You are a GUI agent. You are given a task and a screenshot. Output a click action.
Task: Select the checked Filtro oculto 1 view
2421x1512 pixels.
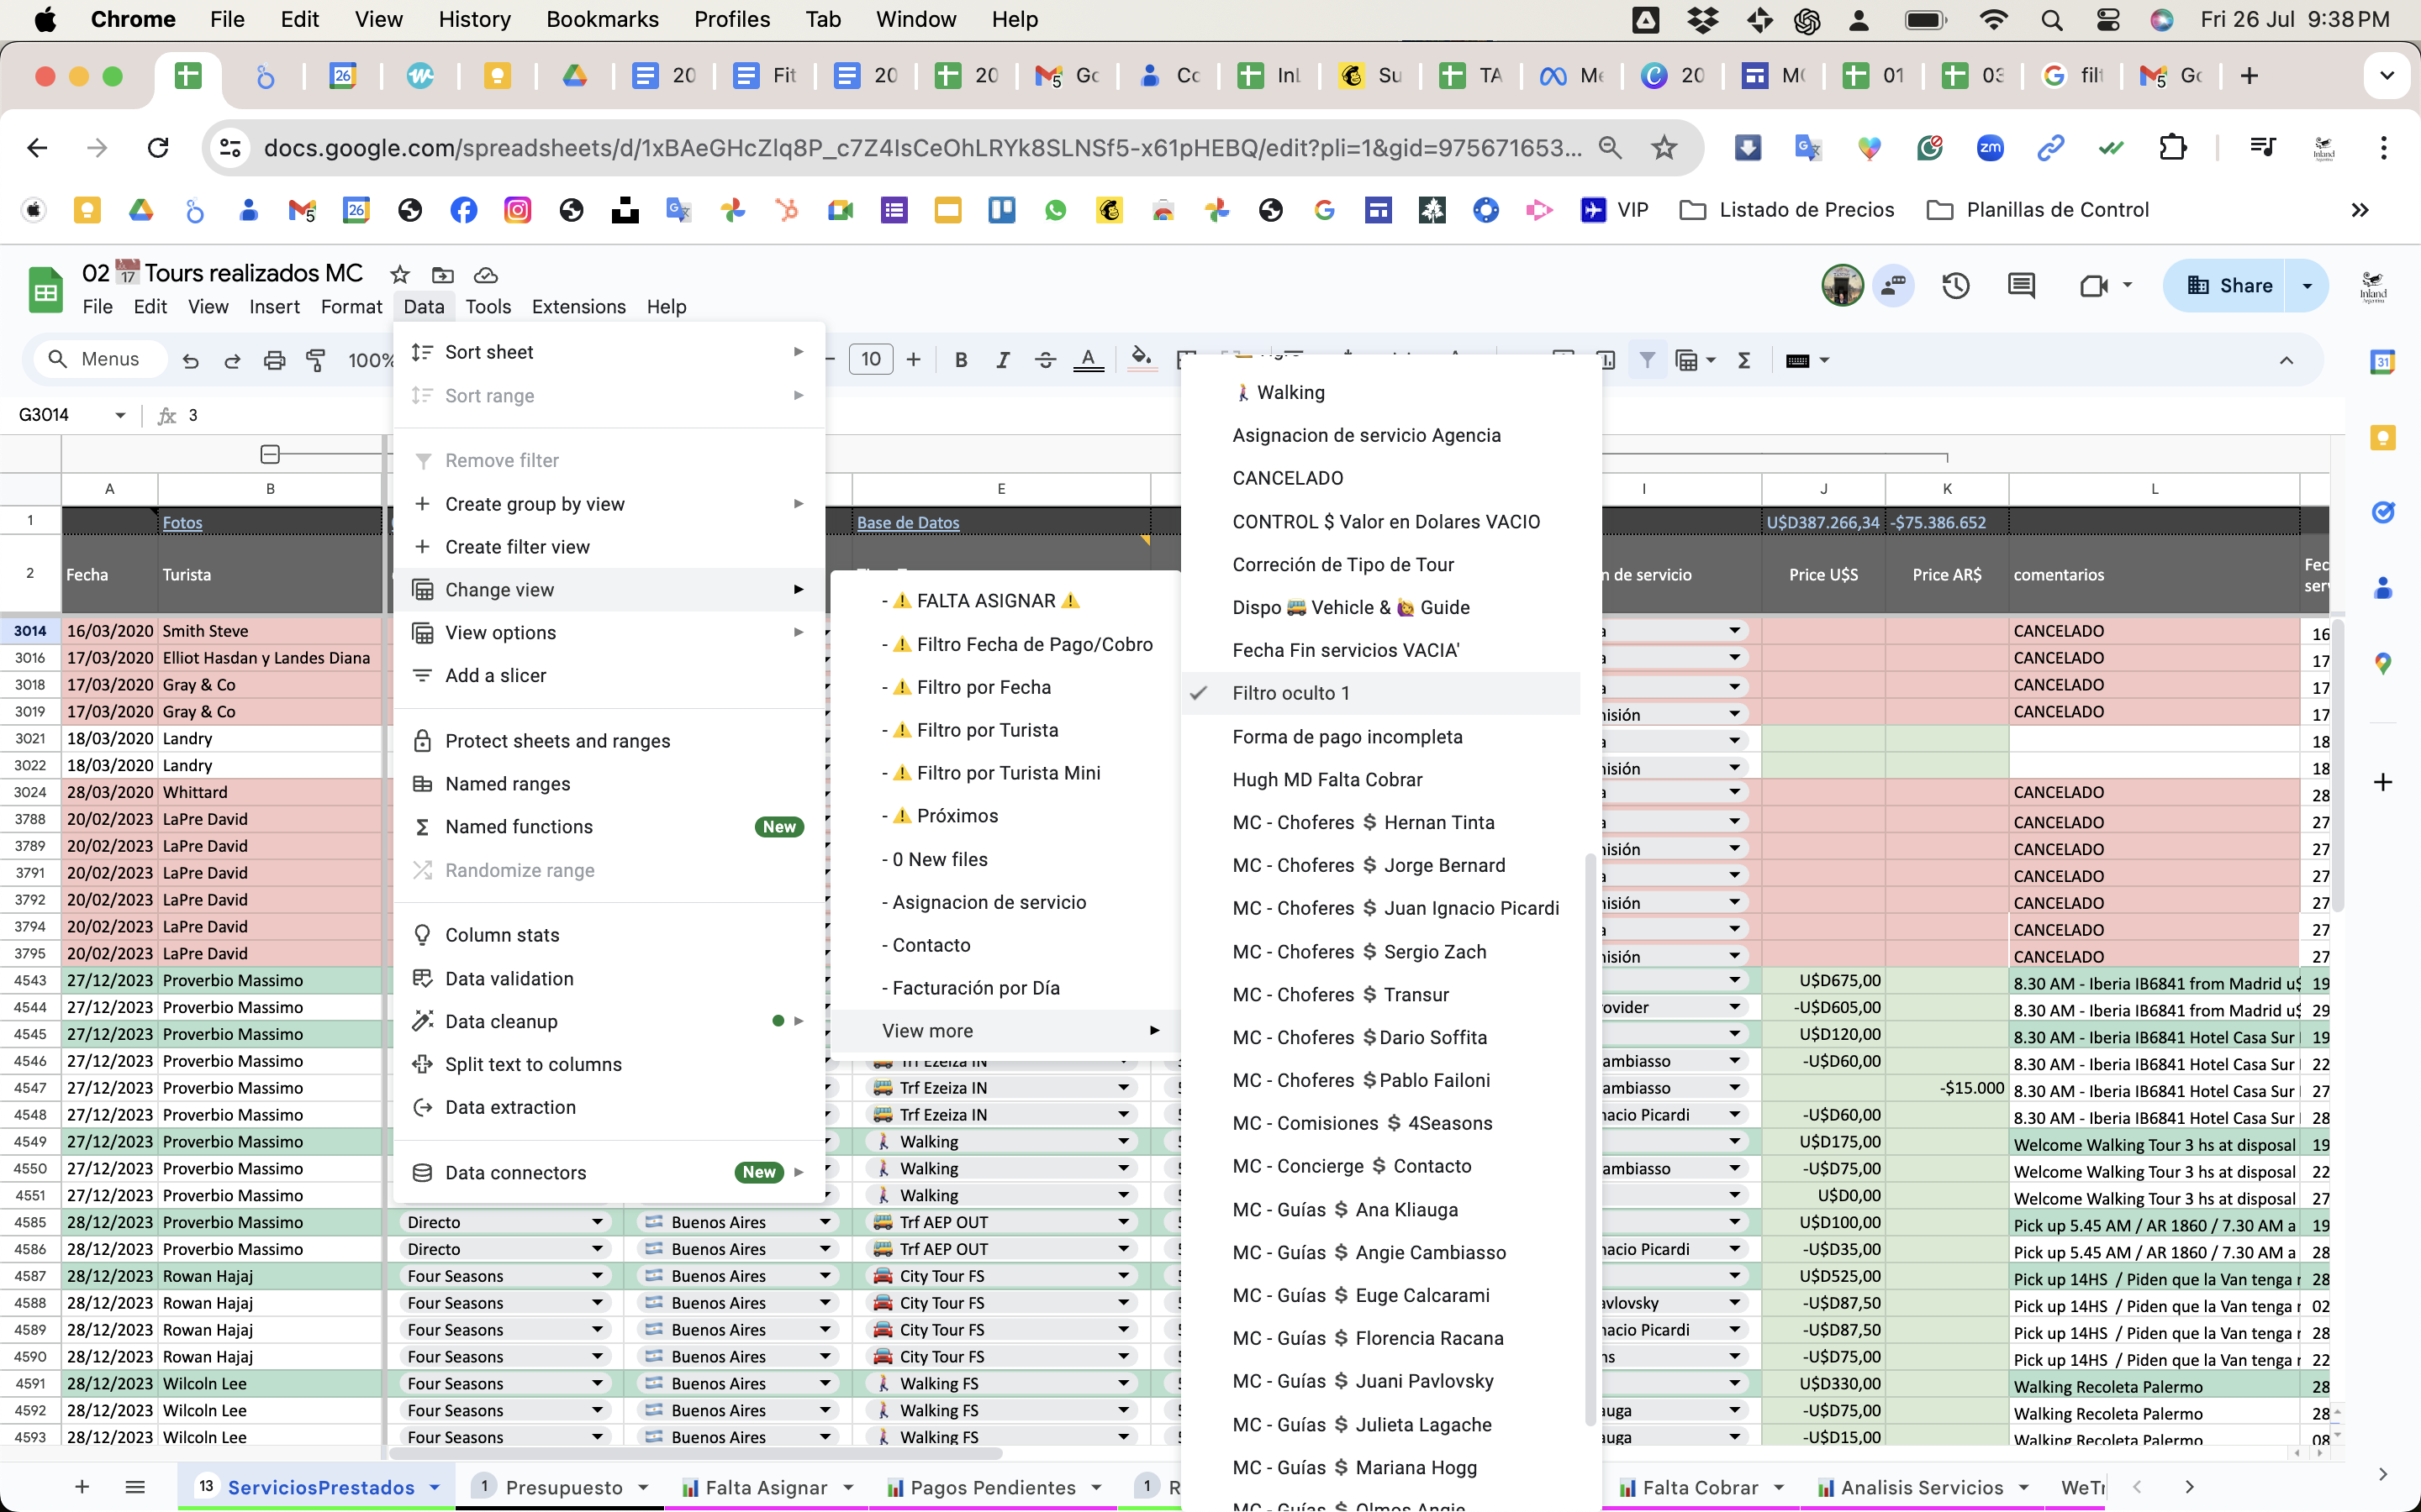[x=1290, y=693]
